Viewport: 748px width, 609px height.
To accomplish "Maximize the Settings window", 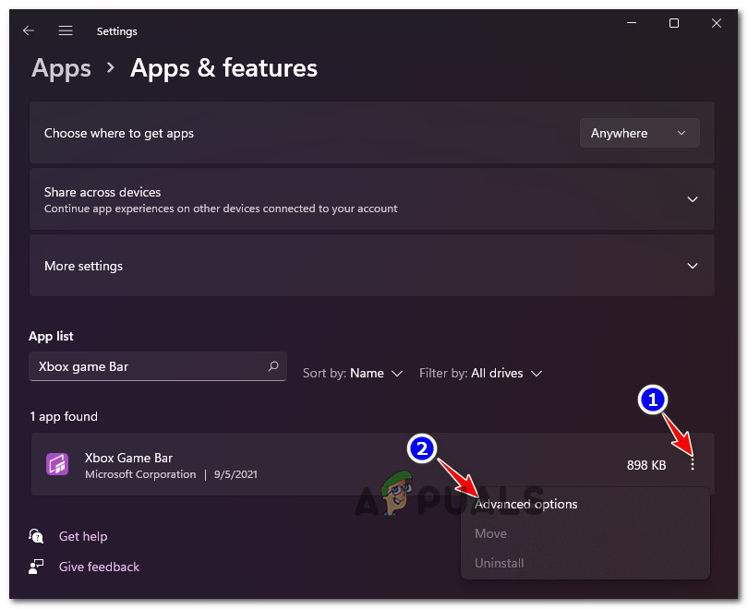I will [673, 23].
